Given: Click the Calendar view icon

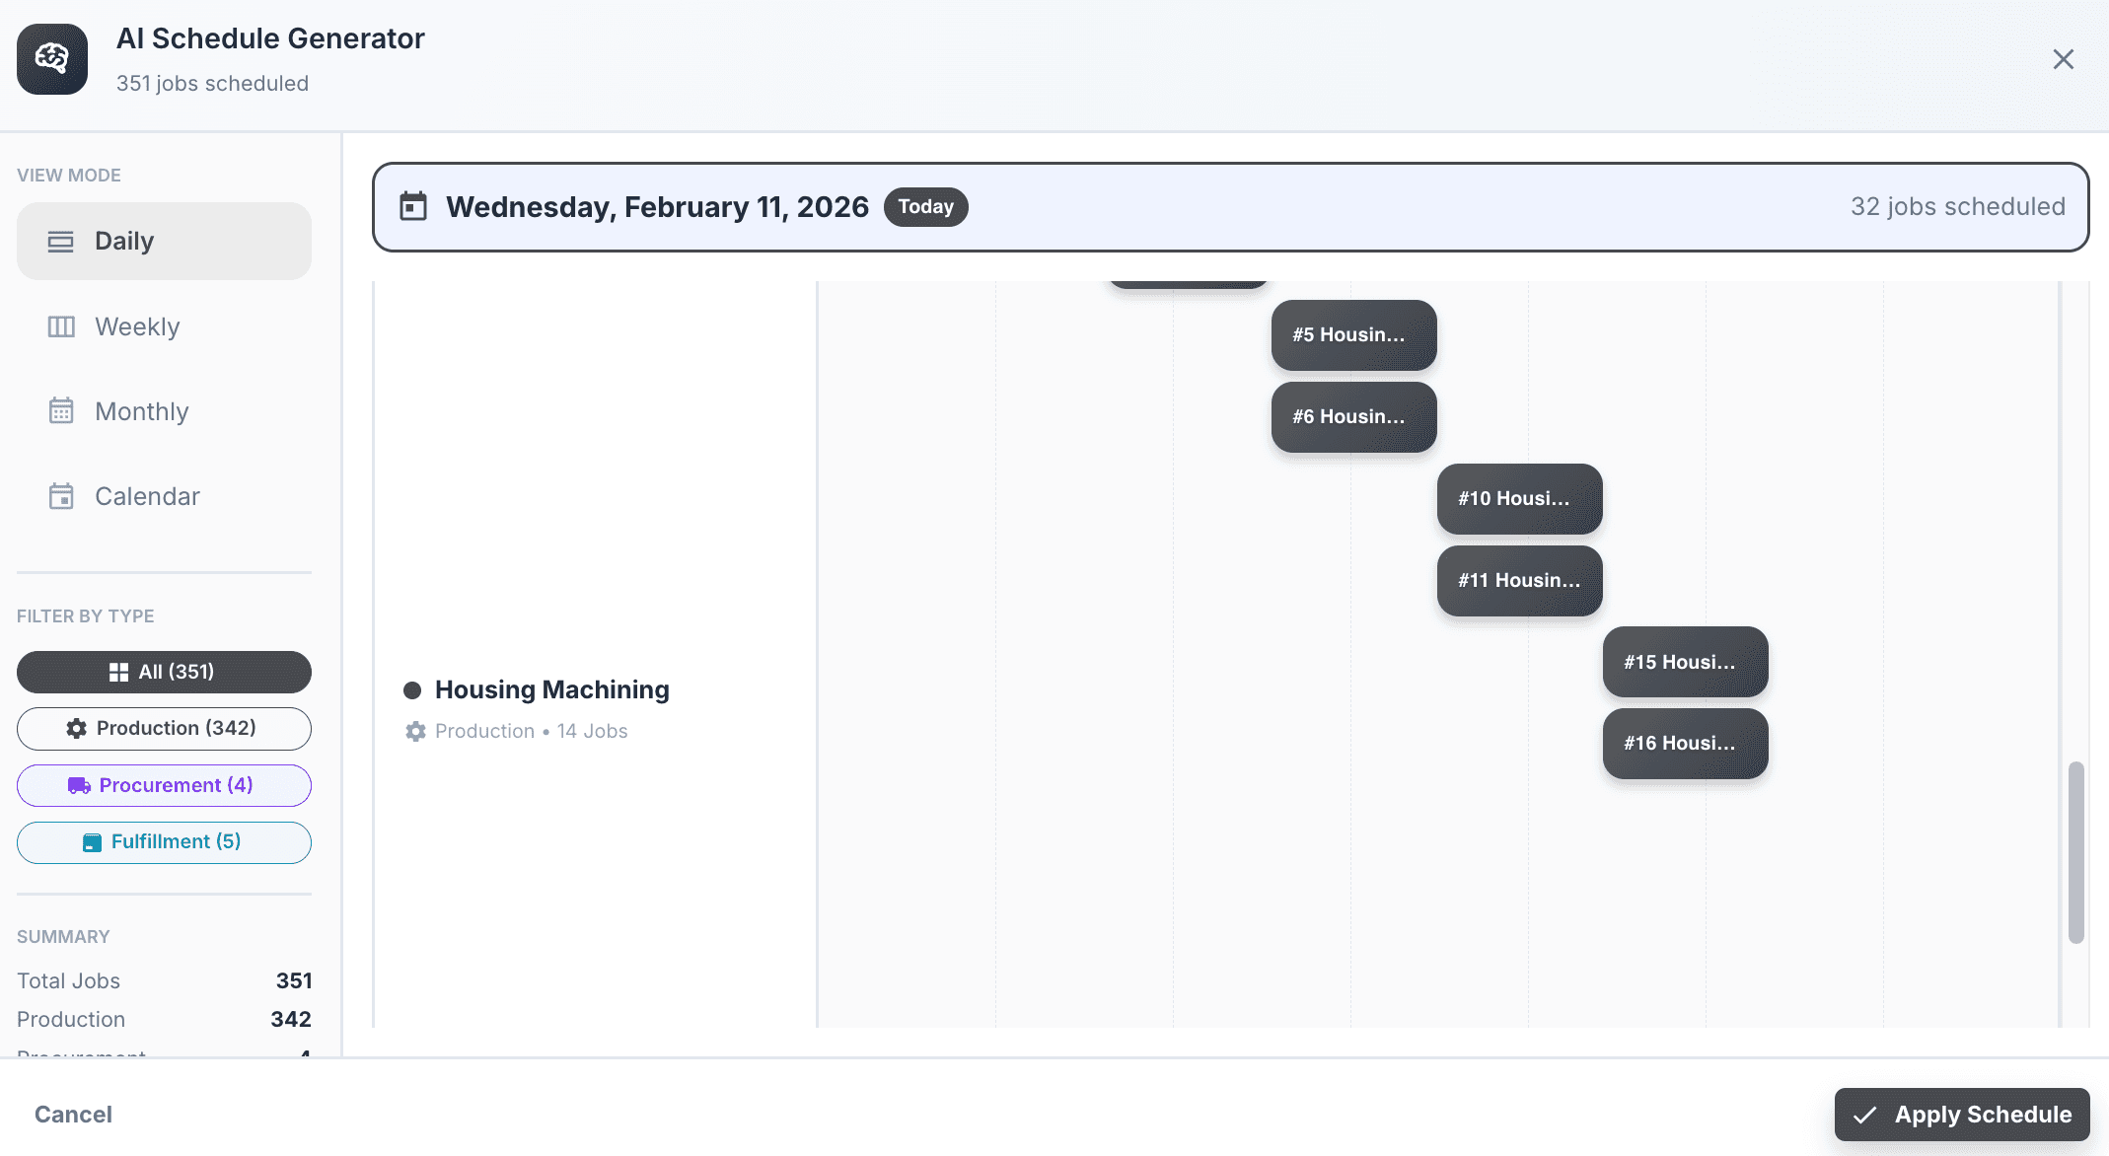Looking at the screenshot, I should (61, 496).
